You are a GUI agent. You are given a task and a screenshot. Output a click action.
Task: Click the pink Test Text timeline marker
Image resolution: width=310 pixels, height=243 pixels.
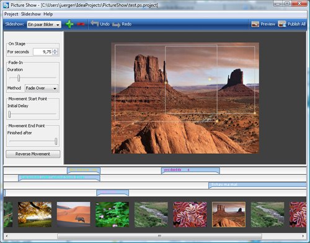tap(113, 193)
